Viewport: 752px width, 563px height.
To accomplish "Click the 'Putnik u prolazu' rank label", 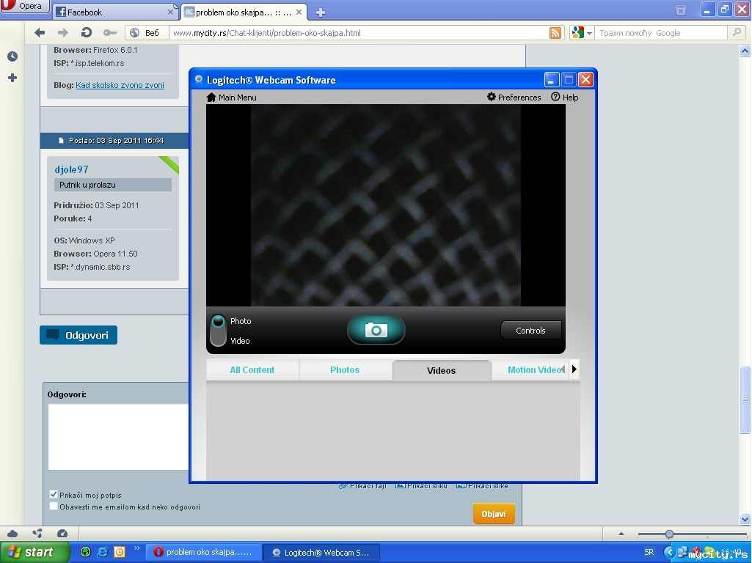I will point(113,185).
